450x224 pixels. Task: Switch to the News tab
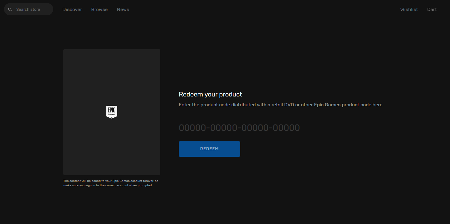pos(123,10)
